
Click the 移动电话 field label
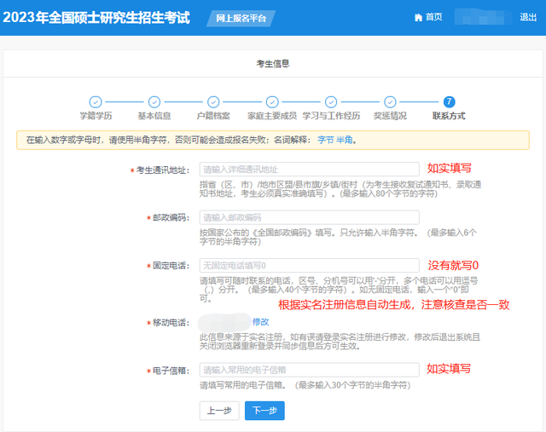click(x=171, y=323)
